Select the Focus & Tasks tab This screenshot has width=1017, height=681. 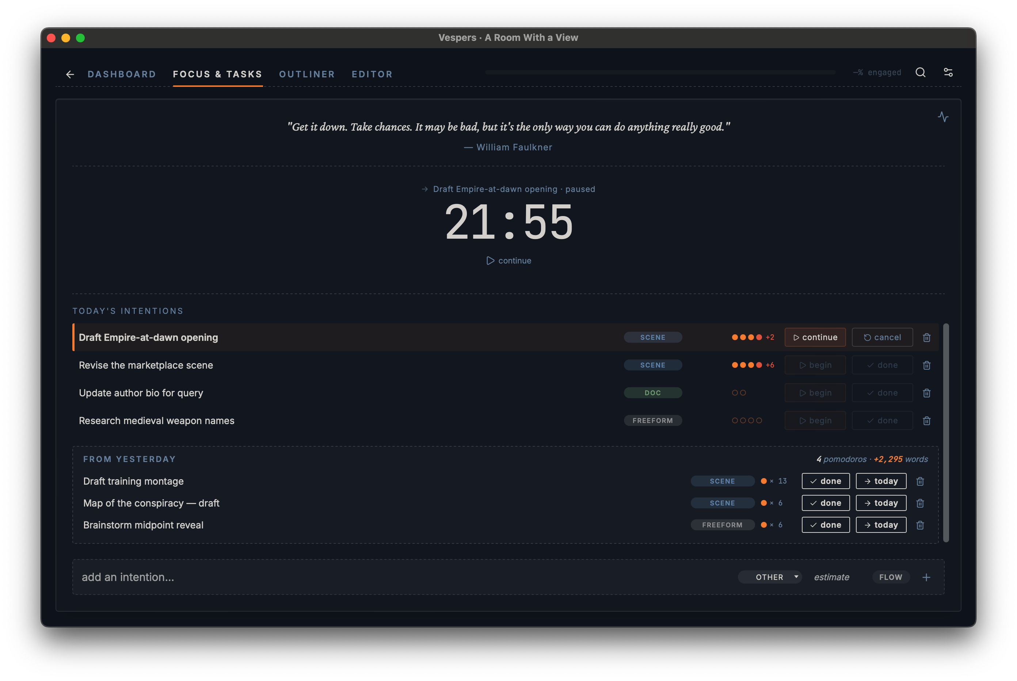click(x=217, y=74)
